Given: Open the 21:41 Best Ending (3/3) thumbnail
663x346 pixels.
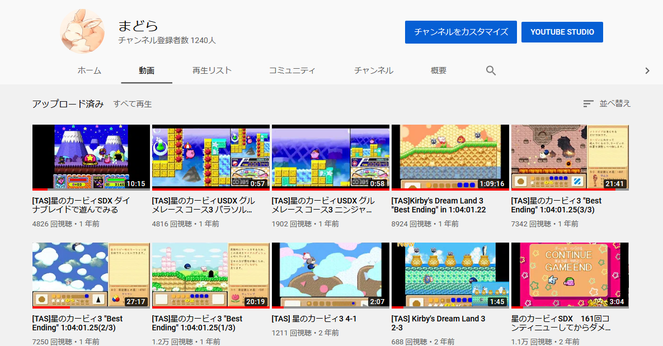Looking at the screenshot, I should [570, 157].
